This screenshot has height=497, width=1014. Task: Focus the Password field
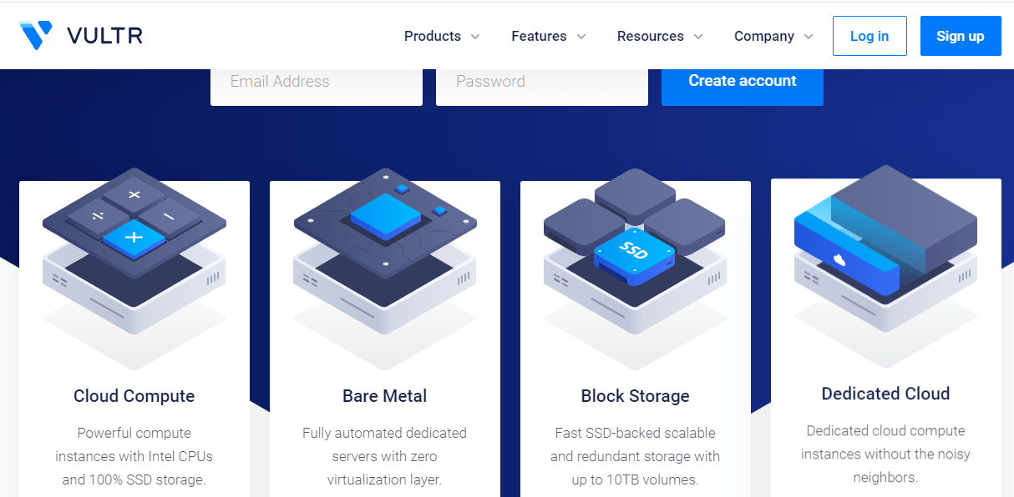(542, 86)
